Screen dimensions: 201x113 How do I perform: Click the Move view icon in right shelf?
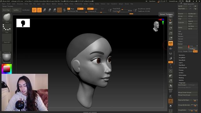coord(171,76)
